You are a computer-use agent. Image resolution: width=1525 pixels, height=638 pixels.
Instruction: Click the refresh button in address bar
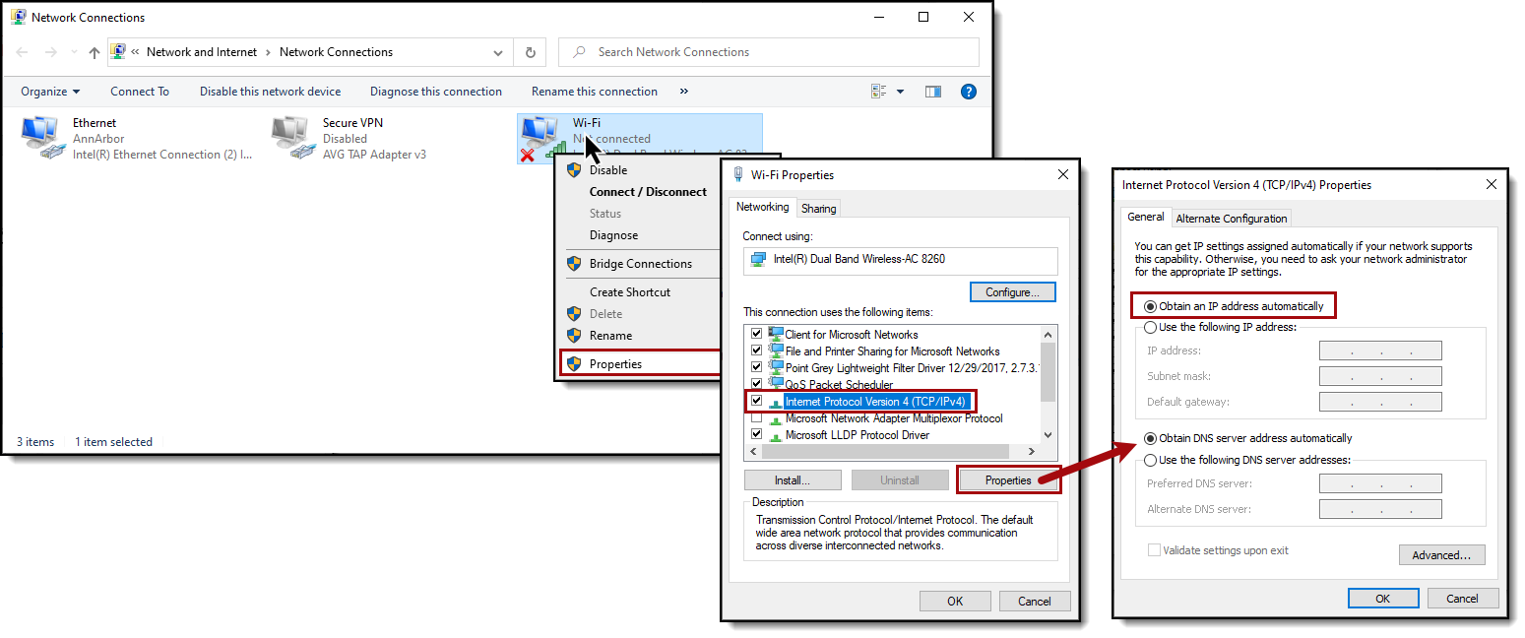(x=531, y=52)
